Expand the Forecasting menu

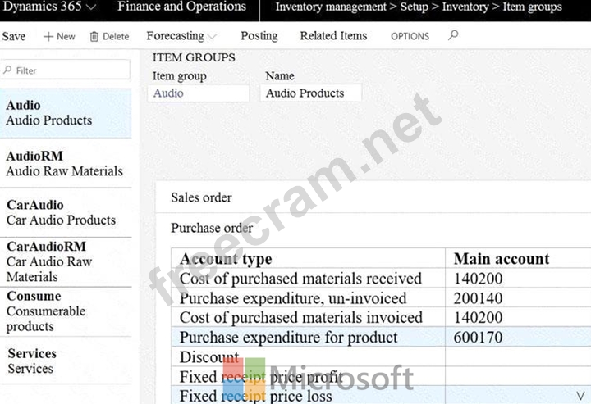coord(181,36)
